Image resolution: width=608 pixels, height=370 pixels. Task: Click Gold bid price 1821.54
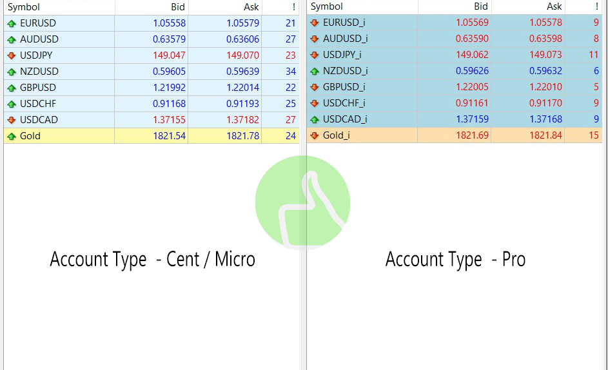coord(170,136)
